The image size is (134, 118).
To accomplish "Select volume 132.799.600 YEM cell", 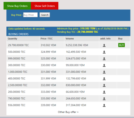I will point(82,78).
